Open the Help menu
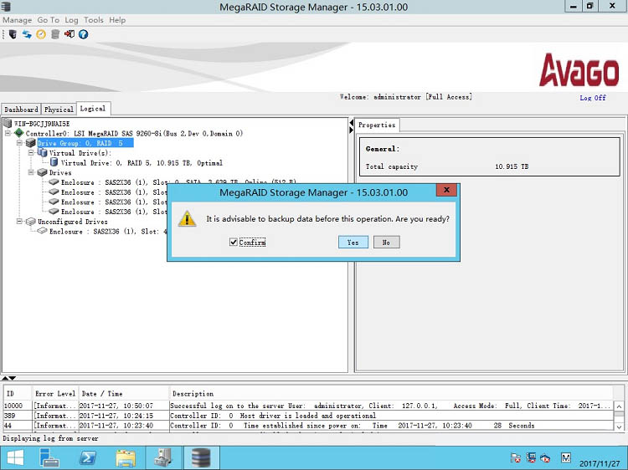The height and width of the screenshot is (470, 628). click(x=117, y=20)
